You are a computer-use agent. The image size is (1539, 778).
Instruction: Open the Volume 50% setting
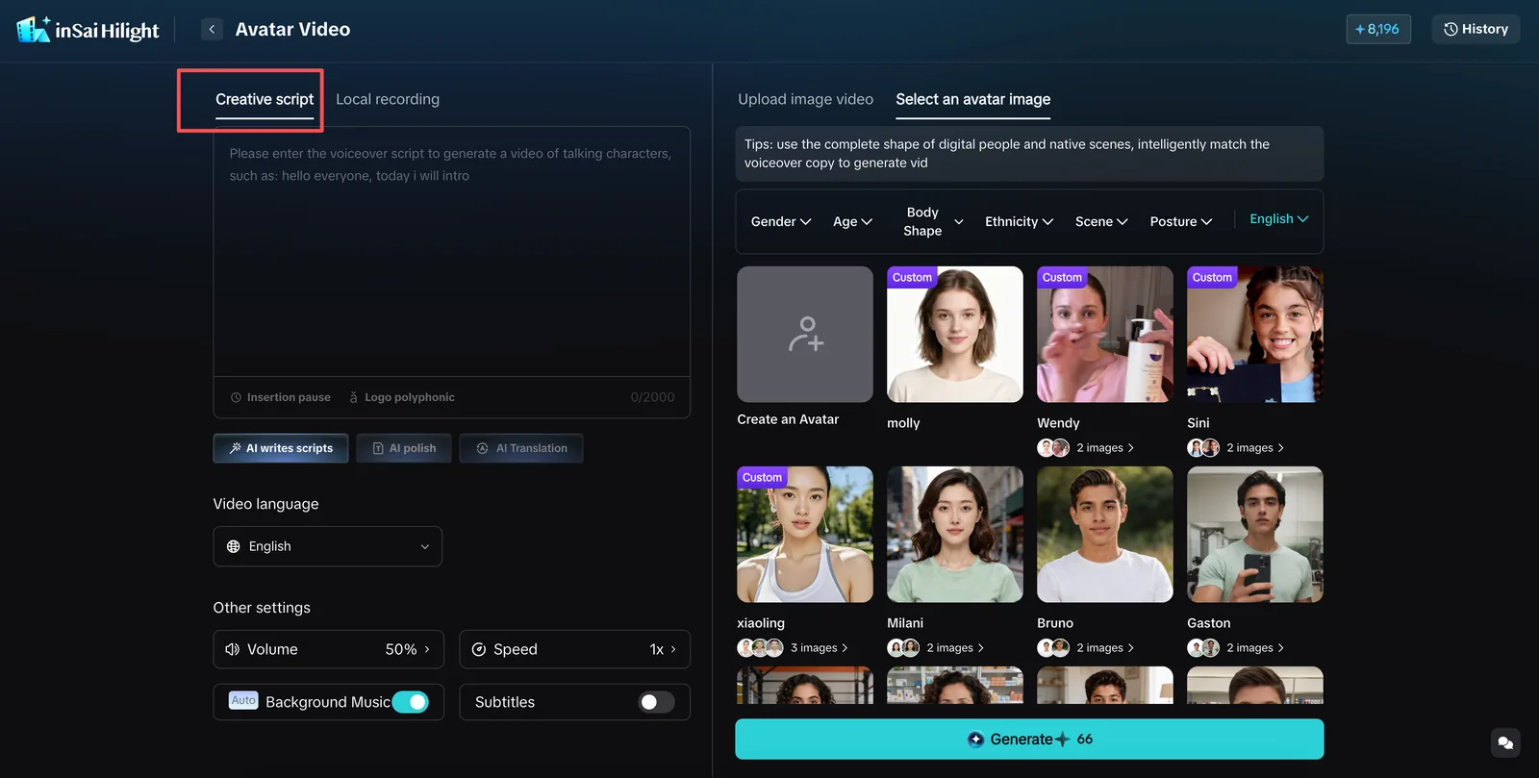pyautogui.click(x=328, y=649)
